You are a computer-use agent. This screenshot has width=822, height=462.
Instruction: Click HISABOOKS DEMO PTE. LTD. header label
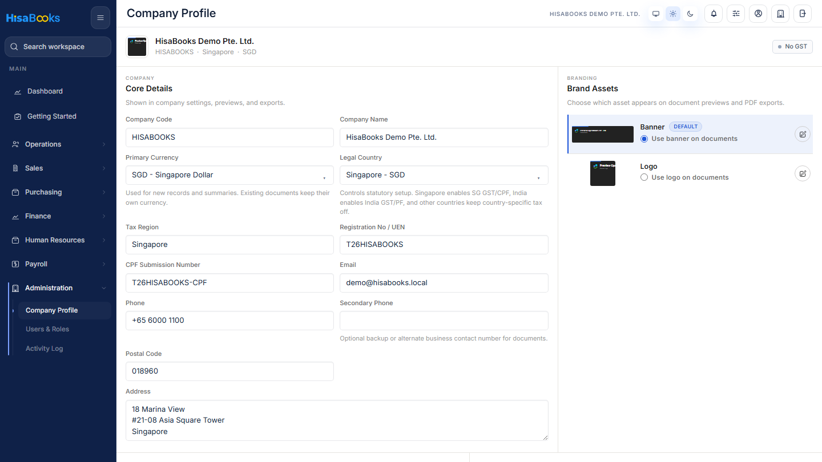[x=594, y=14]
